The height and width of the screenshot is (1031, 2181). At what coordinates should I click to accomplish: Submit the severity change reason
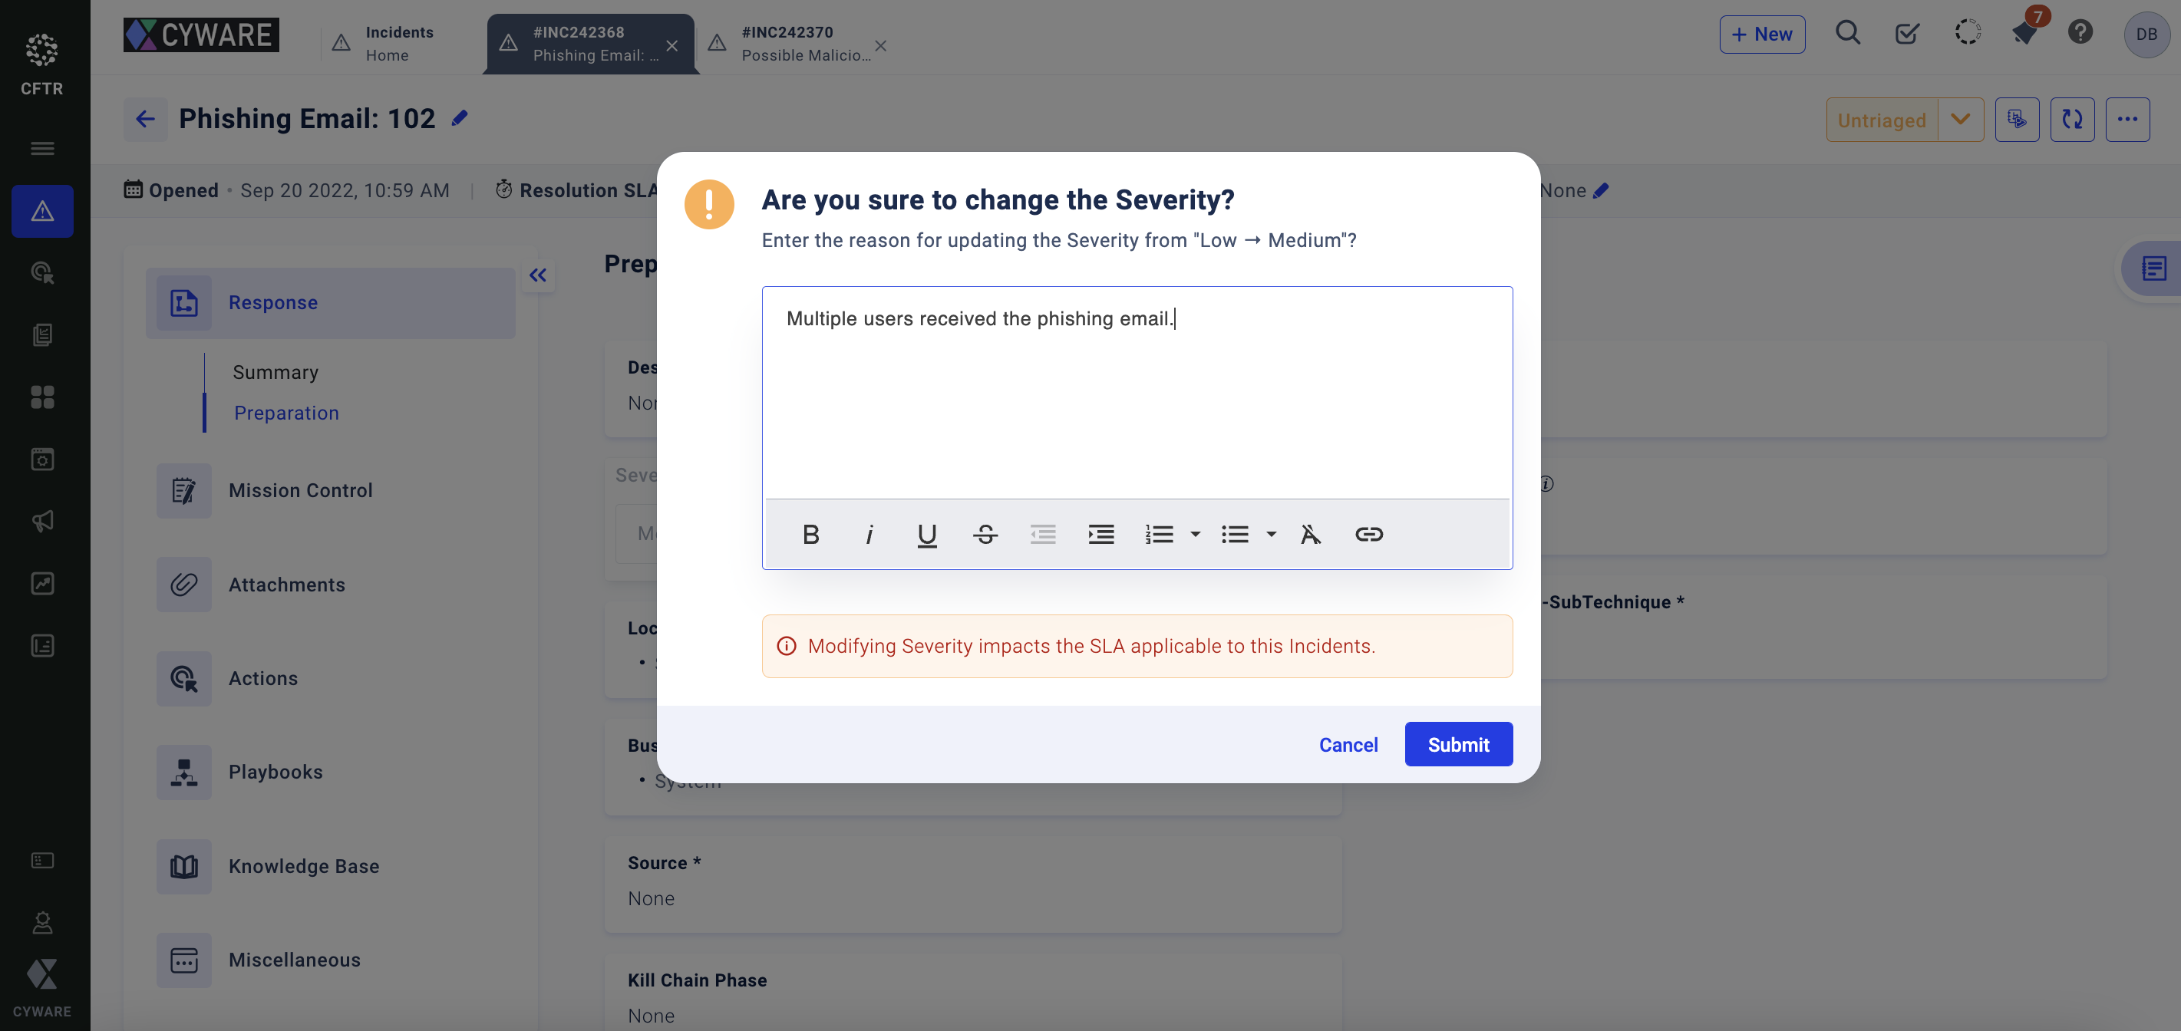(1458, 744)
